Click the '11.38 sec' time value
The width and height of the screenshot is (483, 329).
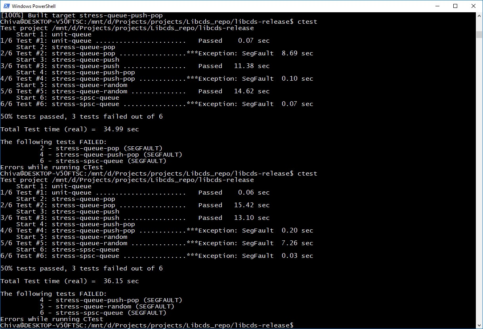[252, 66]
